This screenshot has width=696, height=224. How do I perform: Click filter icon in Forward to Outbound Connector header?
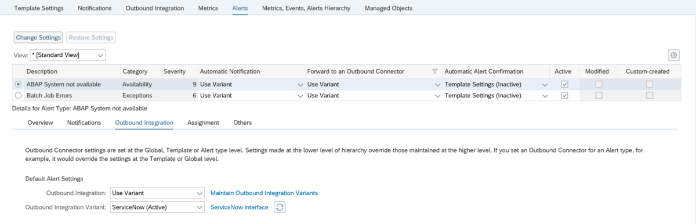(x=434, y=71)
